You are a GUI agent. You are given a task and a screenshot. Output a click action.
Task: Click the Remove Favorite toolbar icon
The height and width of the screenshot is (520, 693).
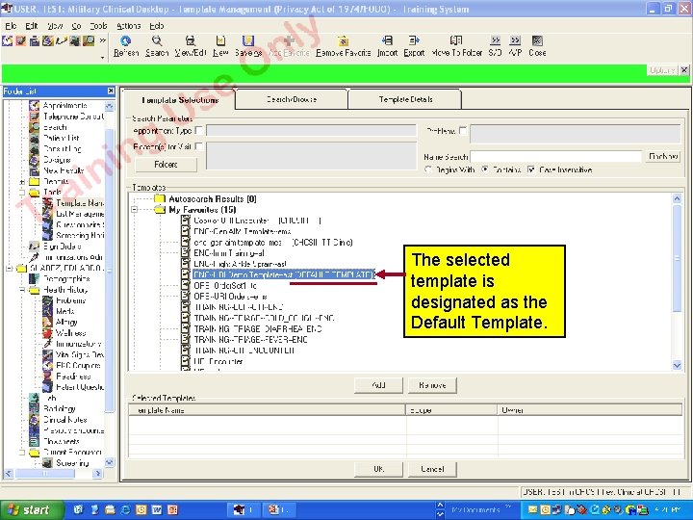tap(343, 46)
